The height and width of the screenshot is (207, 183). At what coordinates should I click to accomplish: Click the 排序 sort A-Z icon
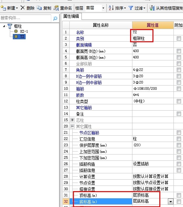click(111, 8)
